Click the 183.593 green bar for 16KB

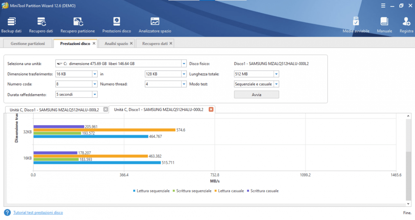56,159
